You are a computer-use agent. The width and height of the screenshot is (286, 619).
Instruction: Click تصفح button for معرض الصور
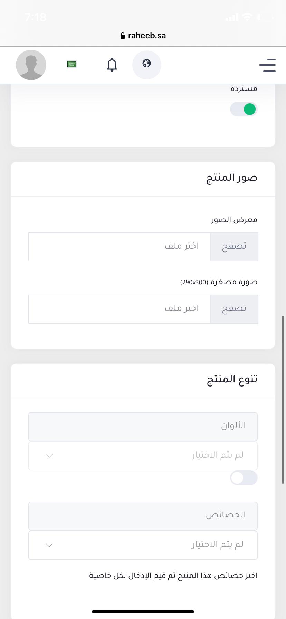click(x=234, y=247)
